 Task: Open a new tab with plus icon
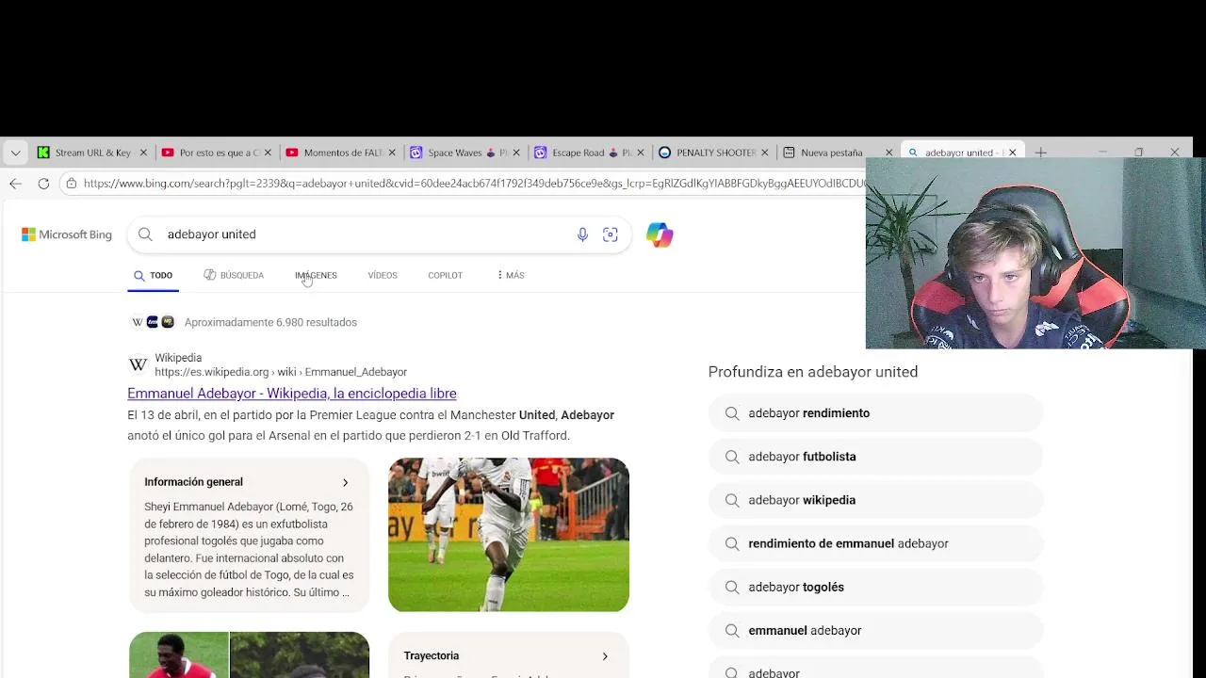[x=1040, y=153]
